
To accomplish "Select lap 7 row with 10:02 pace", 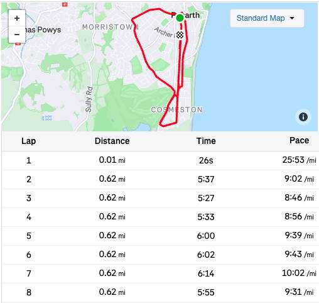I will coord(160,273).
